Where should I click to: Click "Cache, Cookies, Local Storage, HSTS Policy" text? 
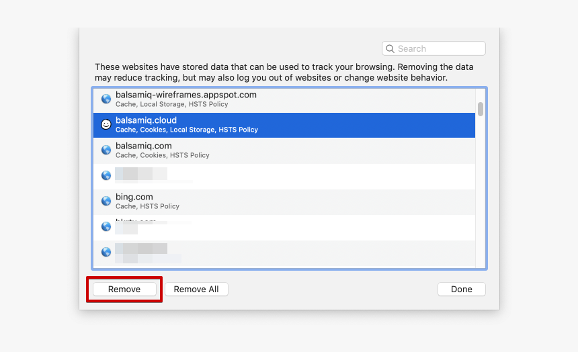coord(187,130)
